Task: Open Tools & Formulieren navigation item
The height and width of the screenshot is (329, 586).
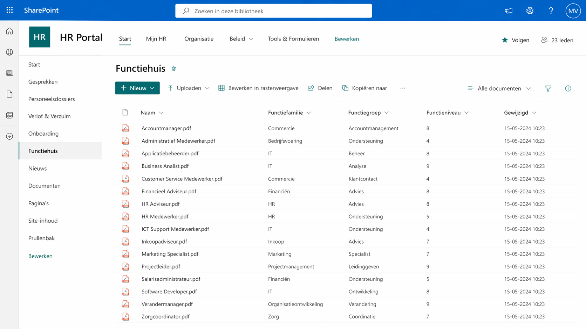Action: [x=293, y=39]
